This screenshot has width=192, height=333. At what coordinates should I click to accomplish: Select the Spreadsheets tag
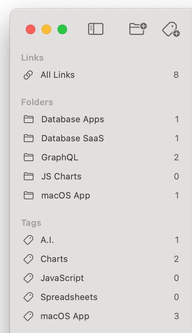(101, 297)
